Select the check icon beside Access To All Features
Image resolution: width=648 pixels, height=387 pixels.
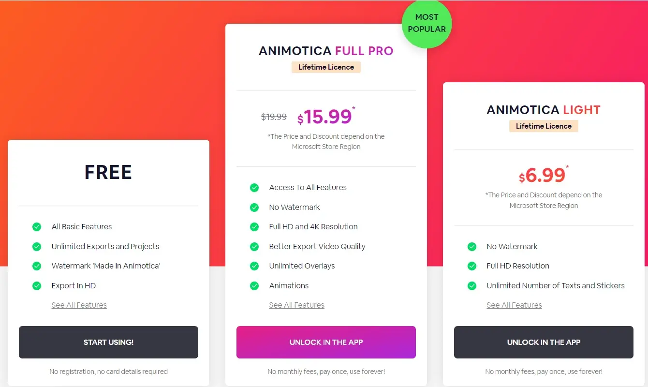click(x=254, y=188)
